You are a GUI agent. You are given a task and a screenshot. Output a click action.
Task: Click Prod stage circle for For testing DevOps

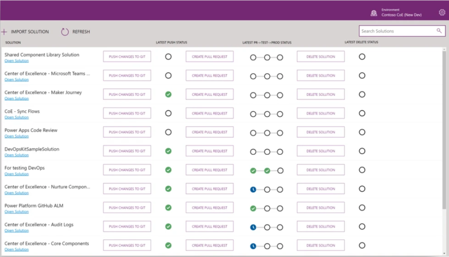pos(280,171)
